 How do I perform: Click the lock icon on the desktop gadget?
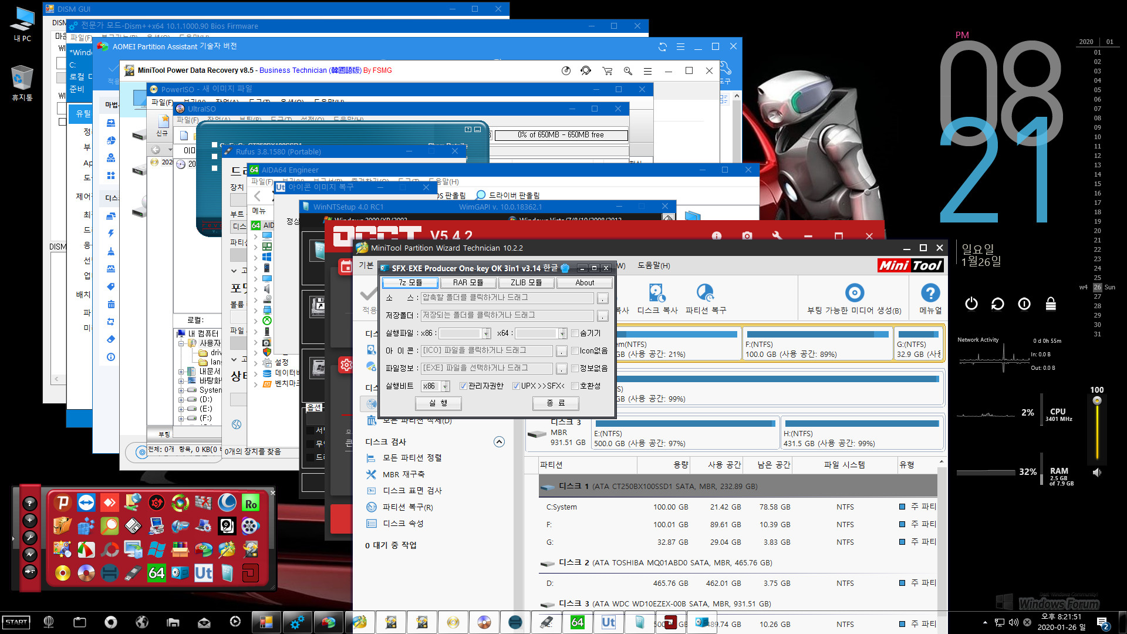point(1051,303)
